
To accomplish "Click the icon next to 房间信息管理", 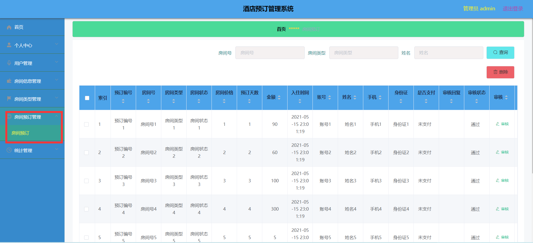I will [x=9, y=81].
